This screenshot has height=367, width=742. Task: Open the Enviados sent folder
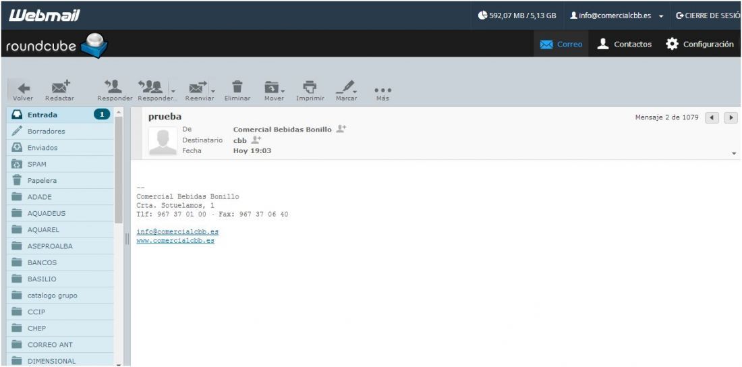60,148
